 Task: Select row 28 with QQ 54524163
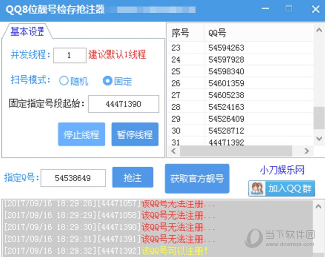point(240,107)
